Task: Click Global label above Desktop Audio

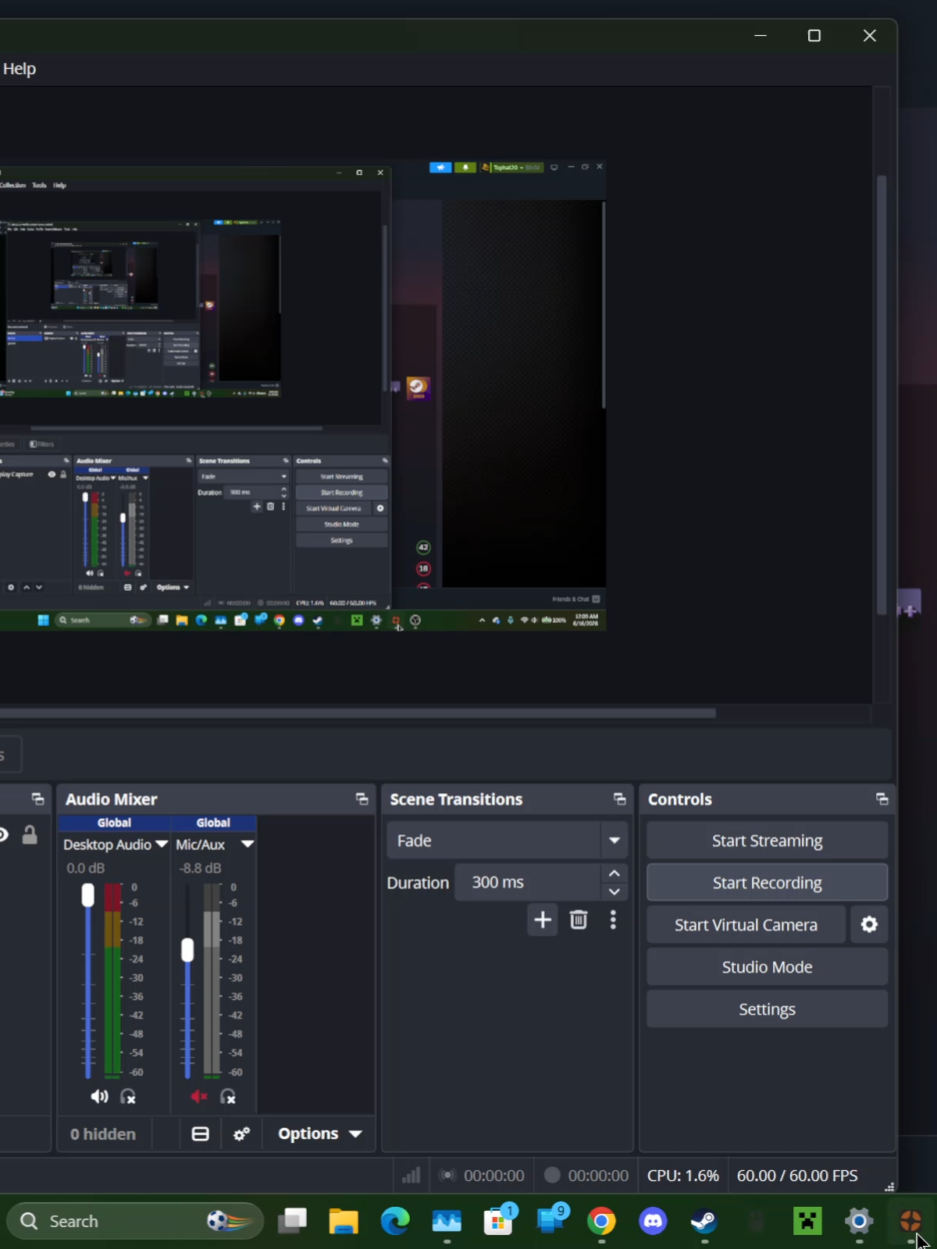Action: (x=114, y=823)
